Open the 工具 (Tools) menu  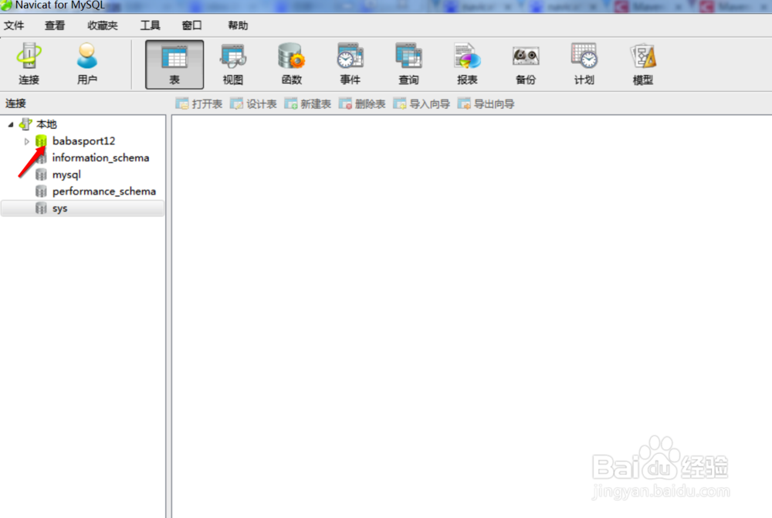tap(151, 25)
